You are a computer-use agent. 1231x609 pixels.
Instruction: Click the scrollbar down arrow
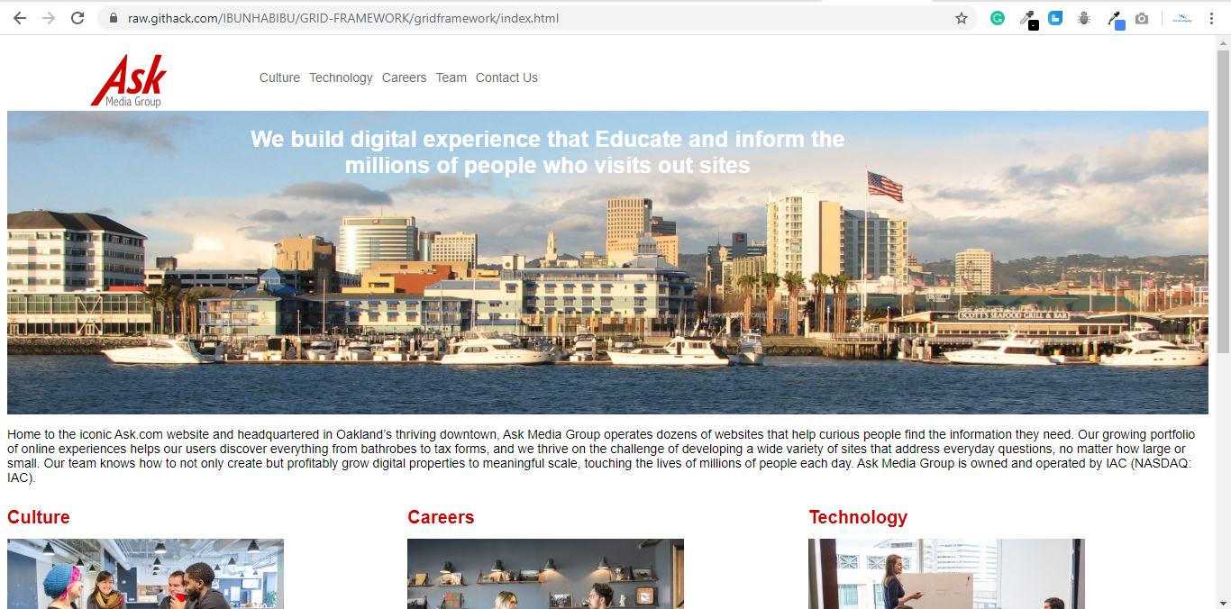click(x=1223, y=602)
